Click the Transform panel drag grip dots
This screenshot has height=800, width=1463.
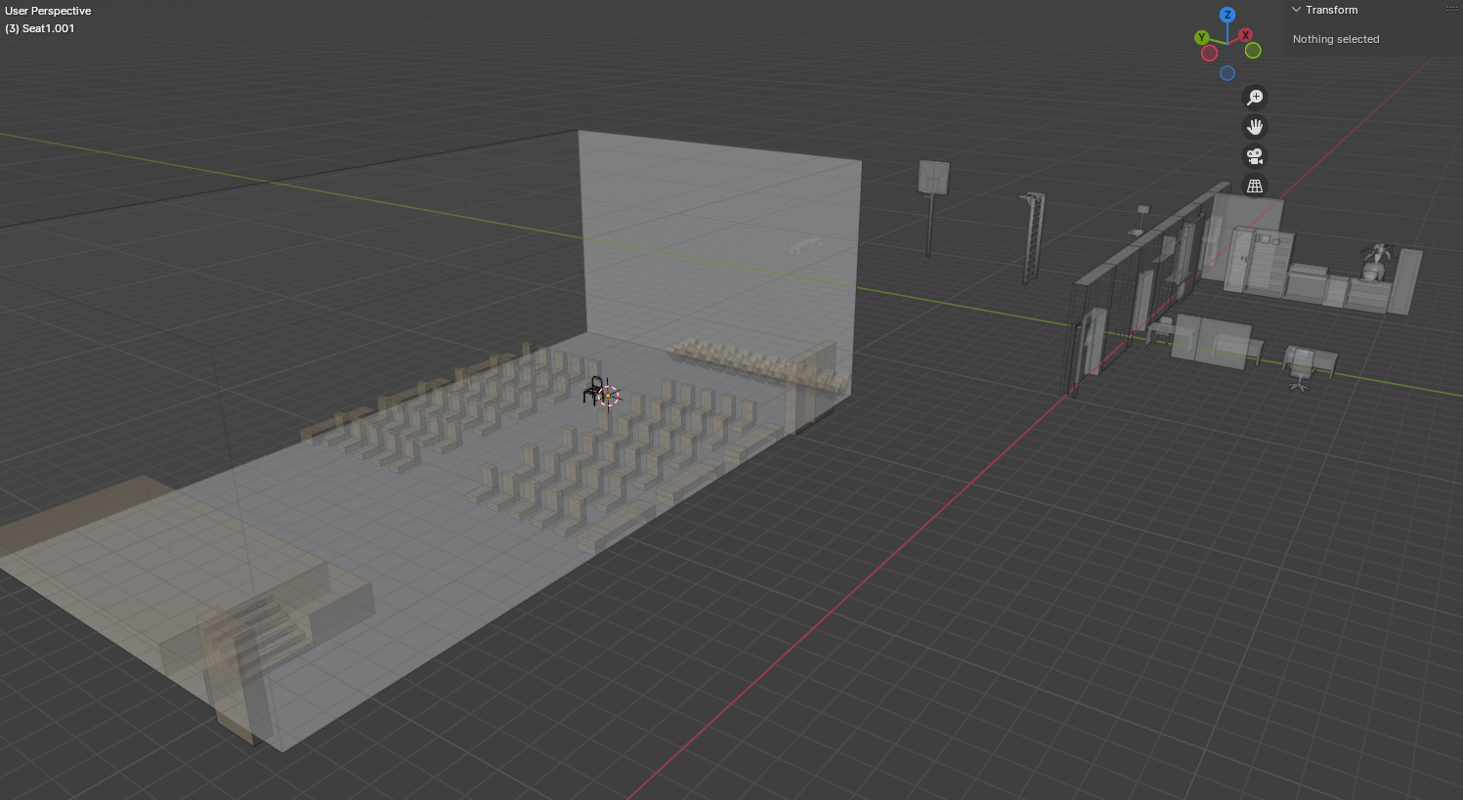1451,9
